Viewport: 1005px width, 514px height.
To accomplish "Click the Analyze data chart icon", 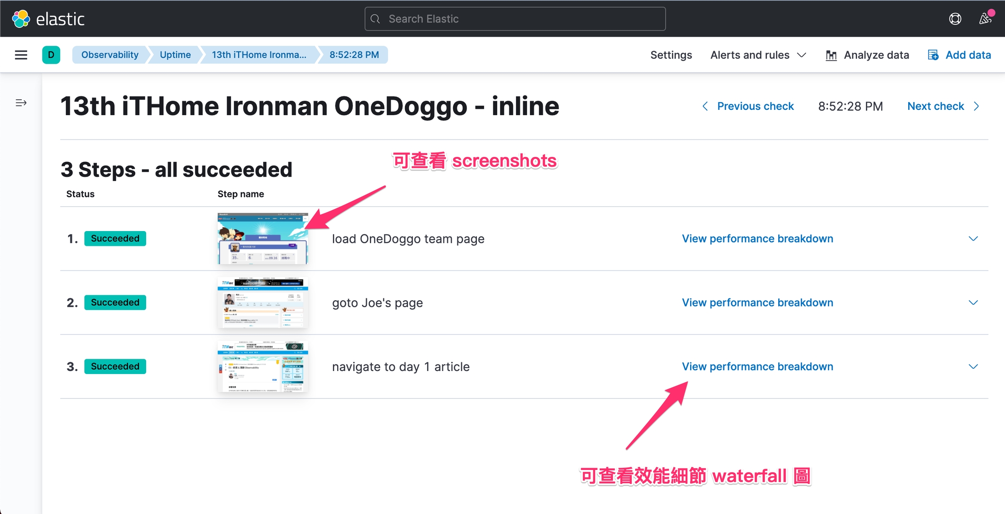I will [x=831, y=55].
